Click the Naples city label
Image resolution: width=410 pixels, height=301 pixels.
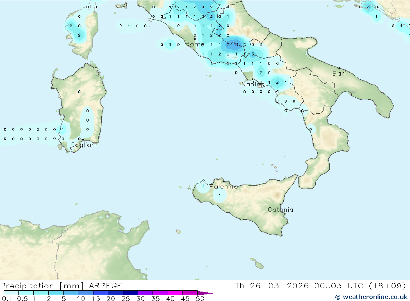(x=252, y=84)
